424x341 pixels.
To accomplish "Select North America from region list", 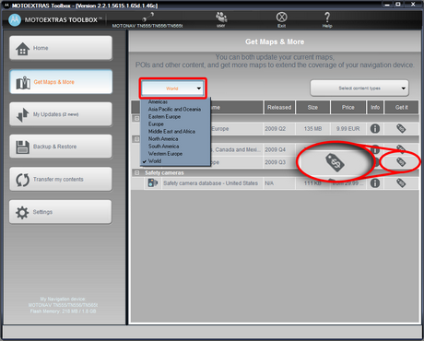I will [163, 139].
